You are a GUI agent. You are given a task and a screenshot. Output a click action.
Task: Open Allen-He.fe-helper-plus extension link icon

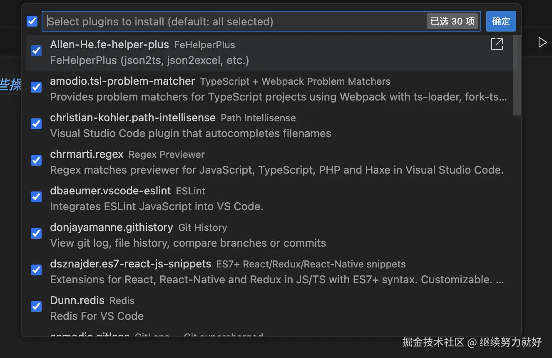497,44
